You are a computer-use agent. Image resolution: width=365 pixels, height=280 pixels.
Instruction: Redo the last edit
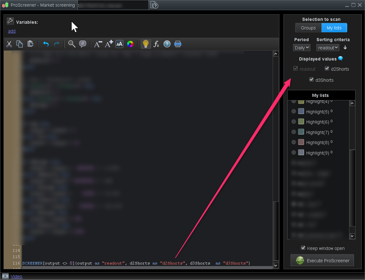click(56, 44)
